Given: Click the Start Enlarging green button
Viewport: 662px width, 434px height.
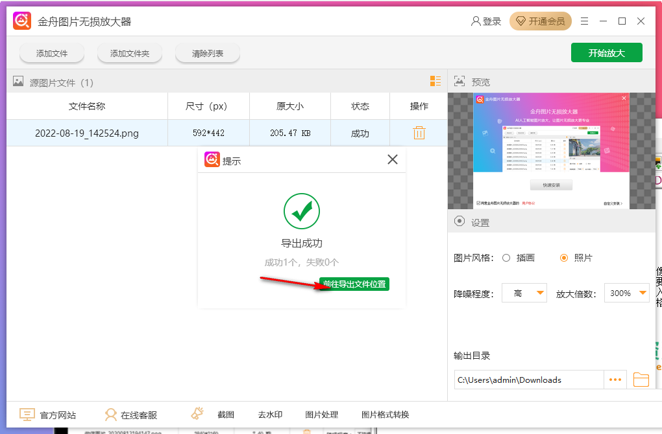Looking at the screenshot, I should coord(606,53).
